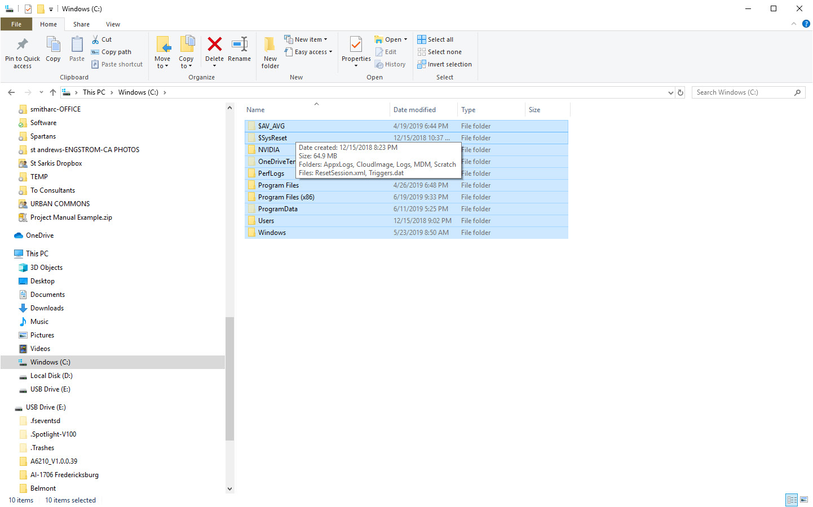Open the Copy to menu
813x507 pixels.
[186, 52]
